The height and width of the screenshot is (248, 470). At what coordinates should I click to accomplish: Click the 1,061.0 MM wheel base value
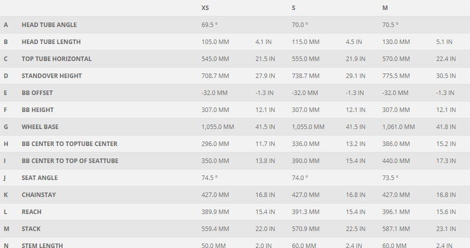[x=398, y=127]
